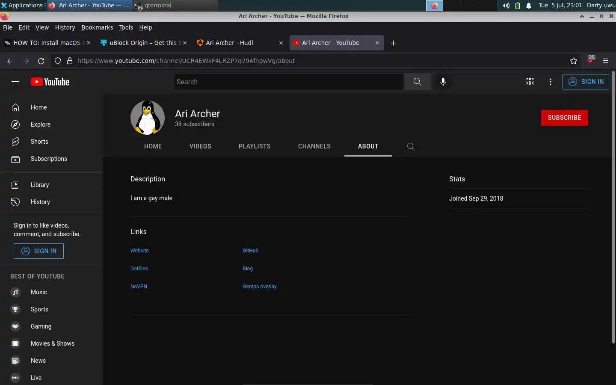Click the tracking protection shield icon

(x=58, y=61)
